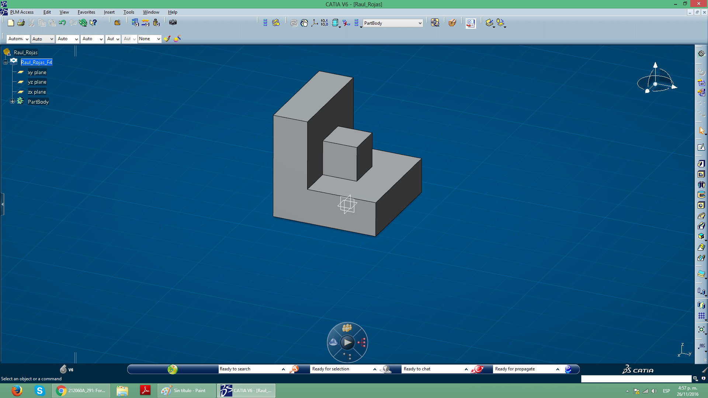Screen dimensions: 708x398
Task: Select the Raul_Rojas root node
Action: click(x=25, y=52)
